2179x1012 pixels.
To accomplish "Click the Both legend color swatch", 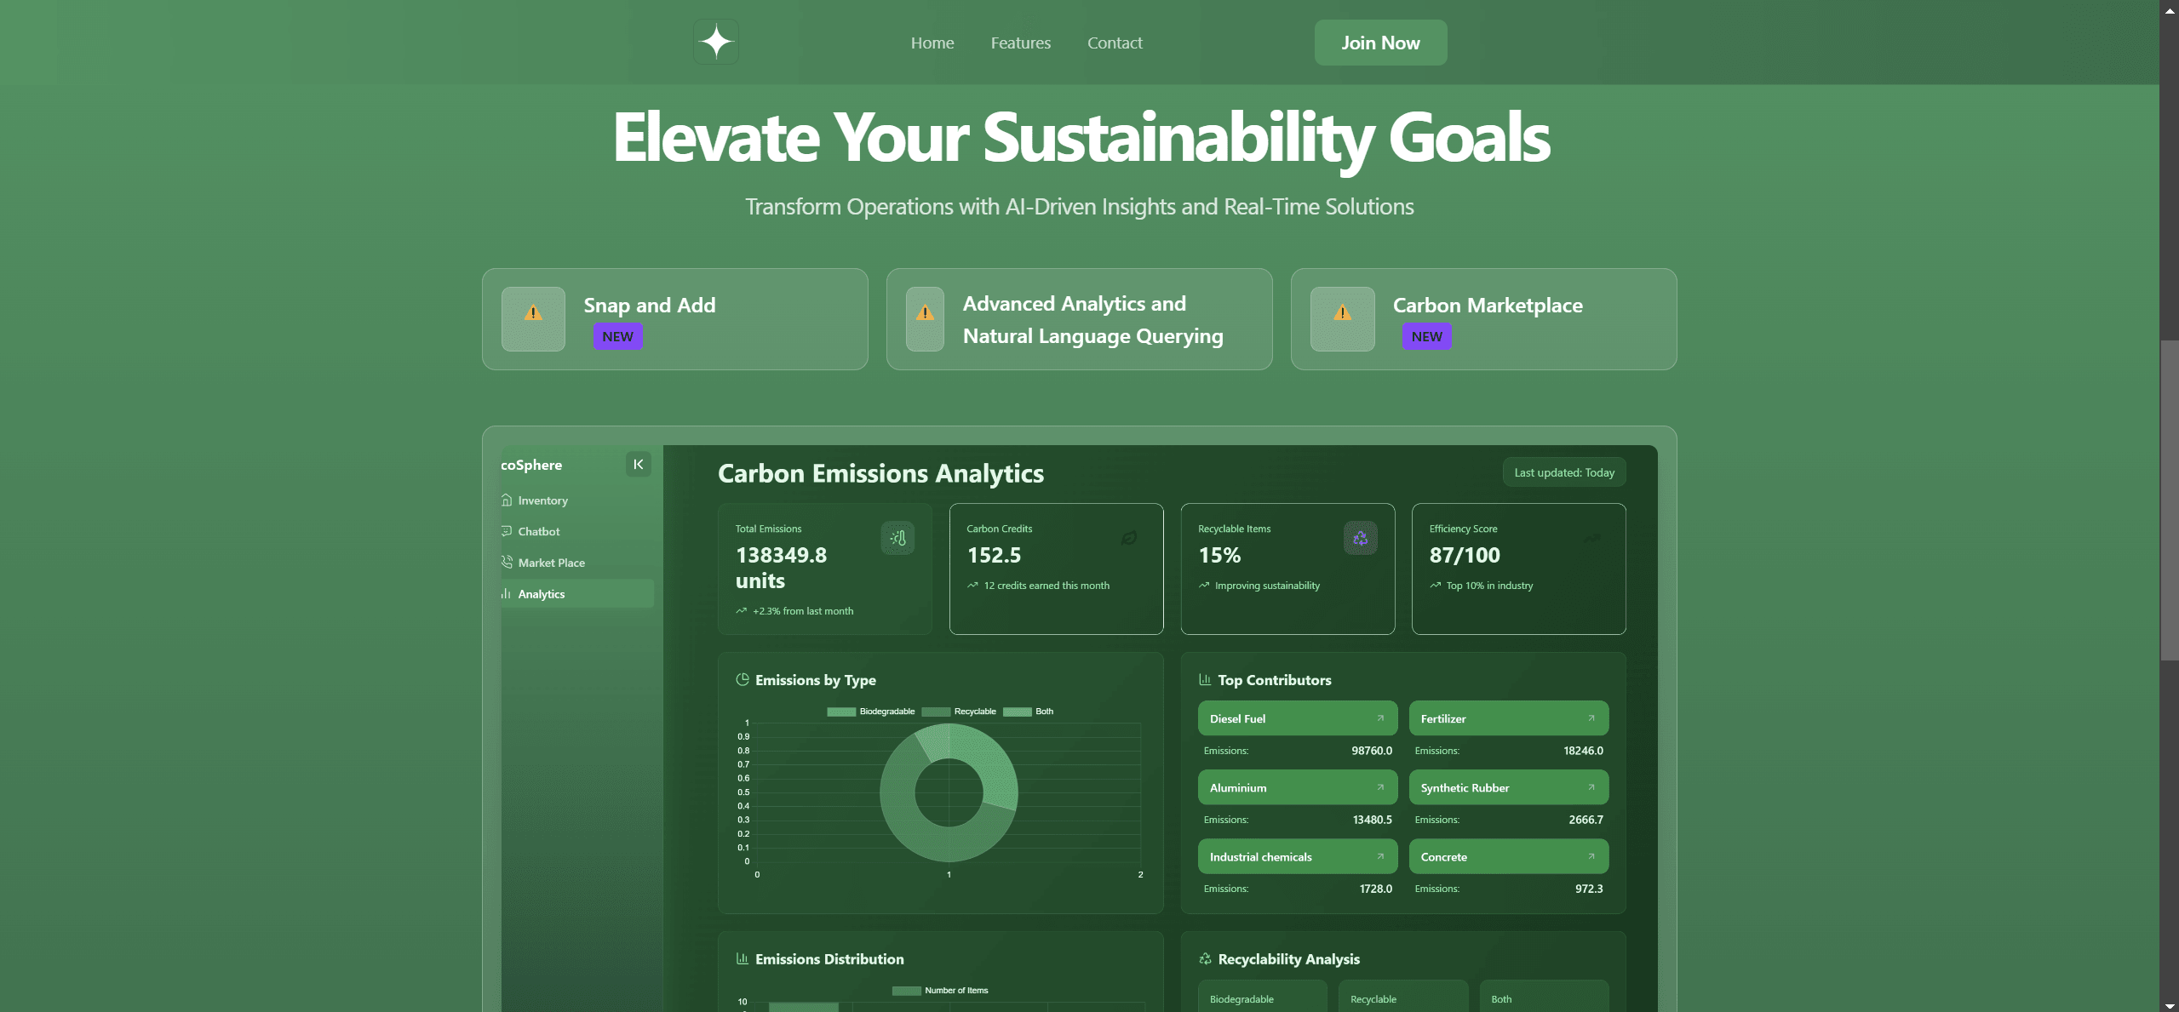I will (x=1017, y=712).
